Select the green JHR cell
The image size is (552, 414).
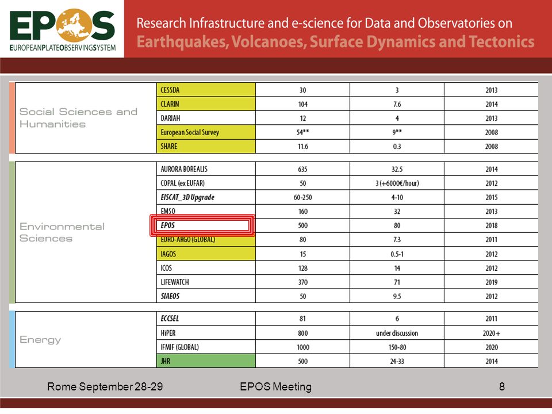click(206, 361)
